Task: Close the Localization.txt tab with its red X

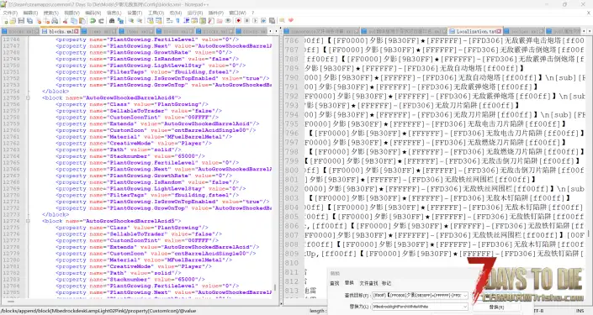Action: (x=499, y=31)
